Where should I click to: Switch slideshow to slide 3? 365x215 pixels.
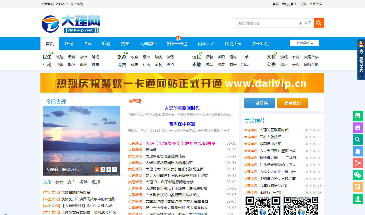point(109,169)
